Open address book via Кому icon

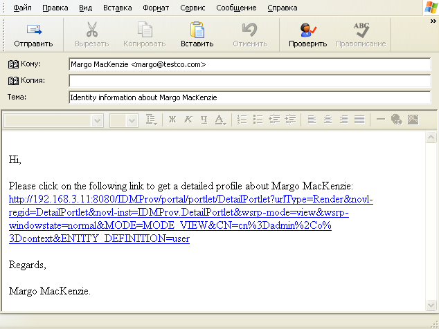pyautogui.click(x=13, y=64)
